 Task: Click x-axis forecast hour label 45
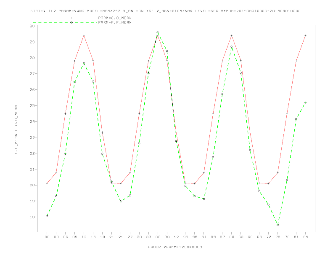click(x=185, y=237)
